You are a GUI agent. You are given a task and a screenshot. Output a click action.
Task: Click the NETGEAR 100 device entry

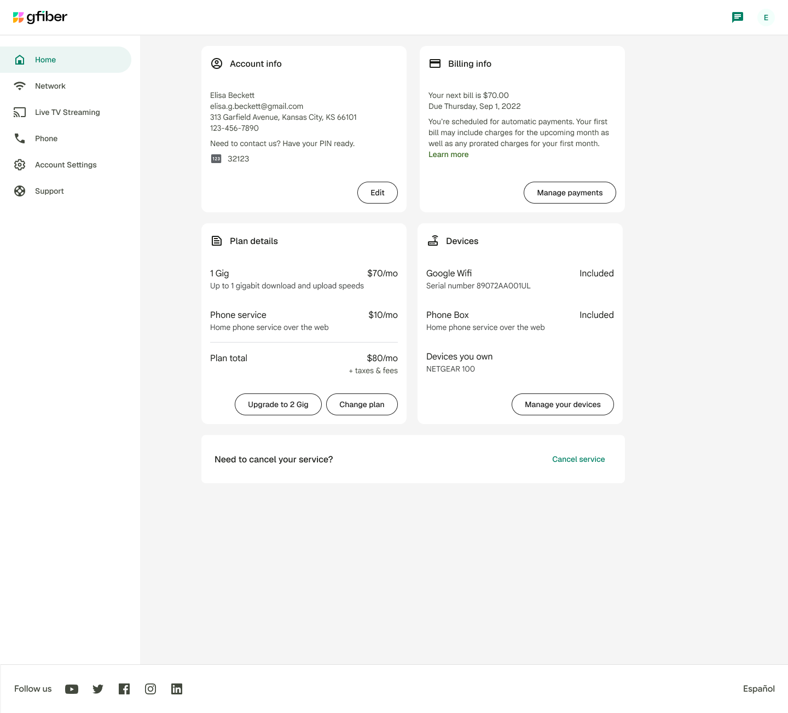pyautogui.click(x=450, y=369)
